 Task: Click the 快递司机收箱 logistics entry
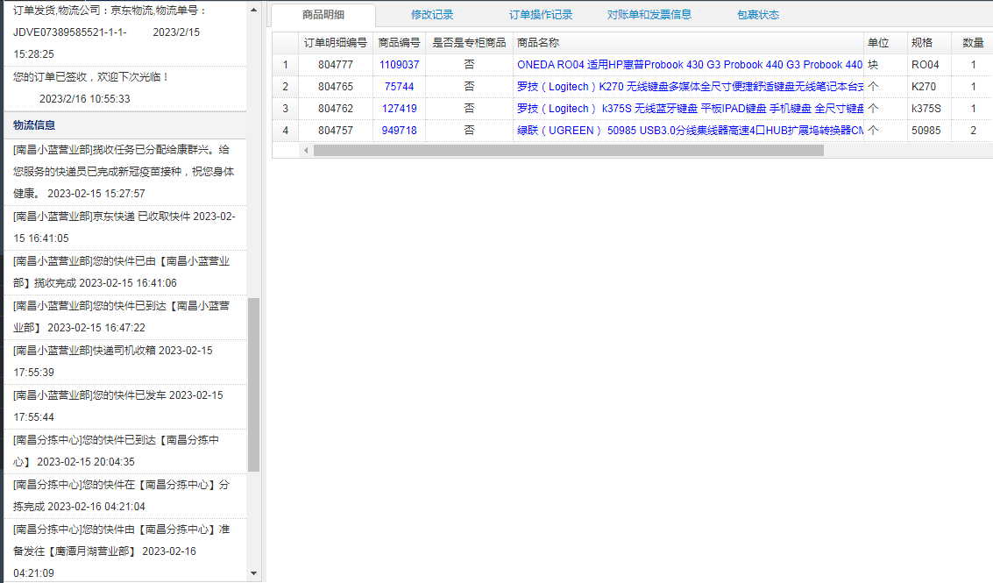click(x=124, y=361)
